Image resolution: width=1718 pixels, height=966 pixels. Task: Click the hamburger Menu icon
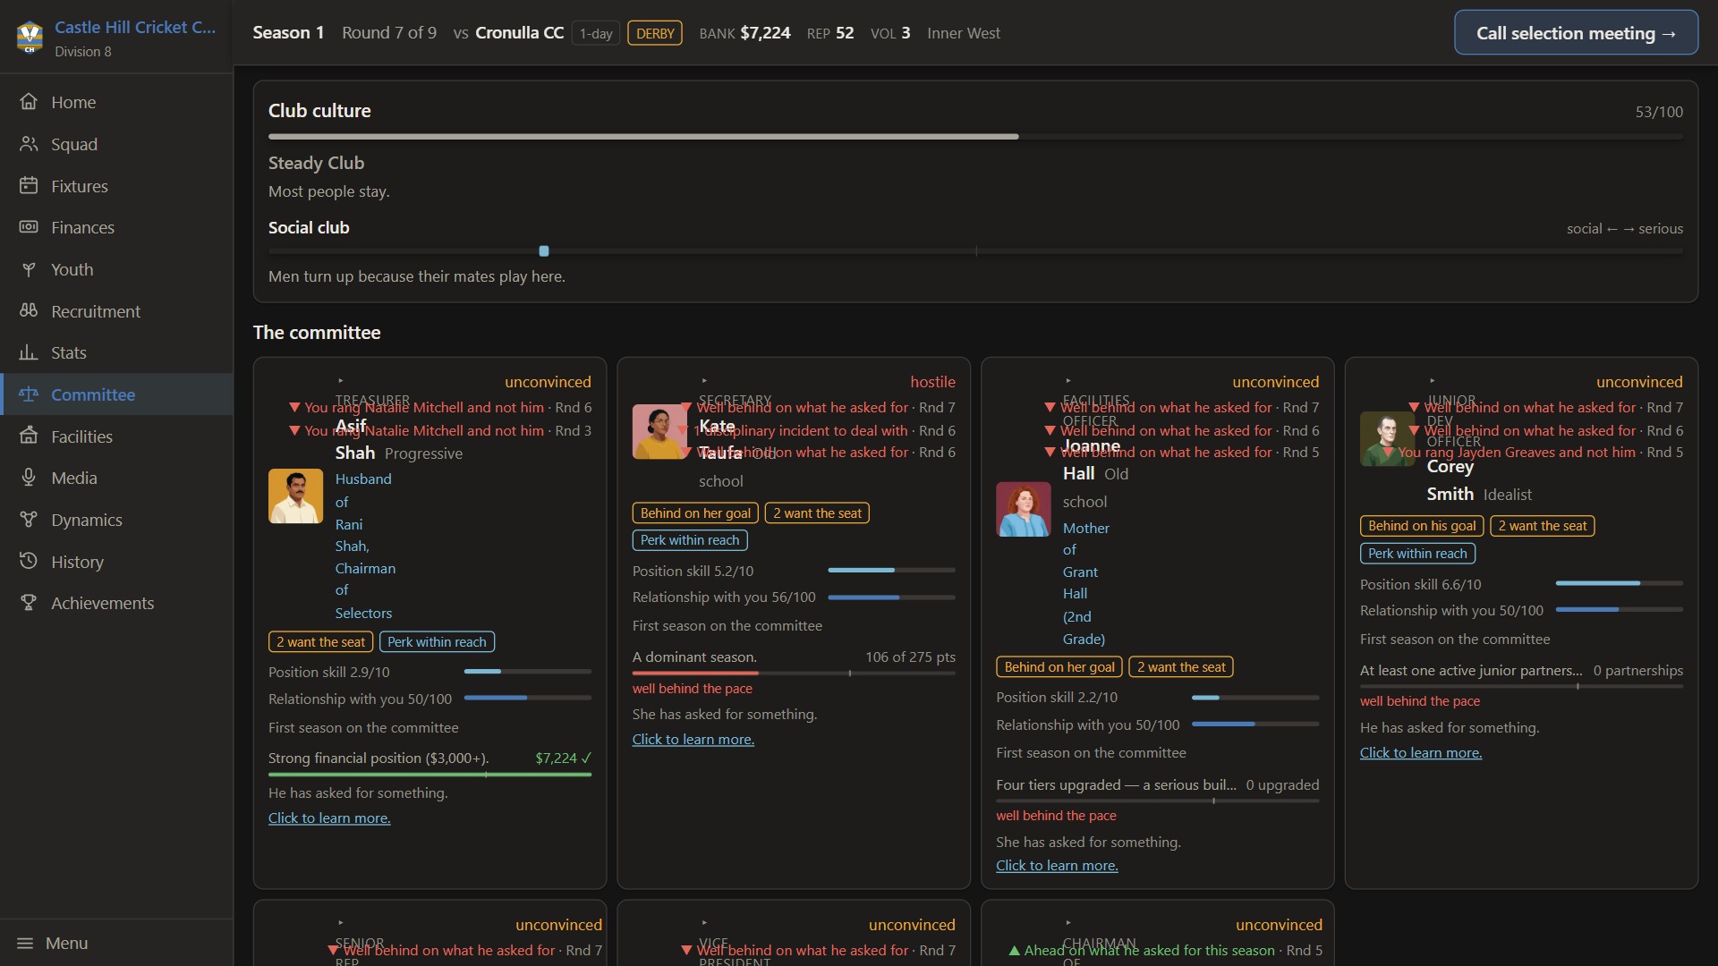coord(25,944)
